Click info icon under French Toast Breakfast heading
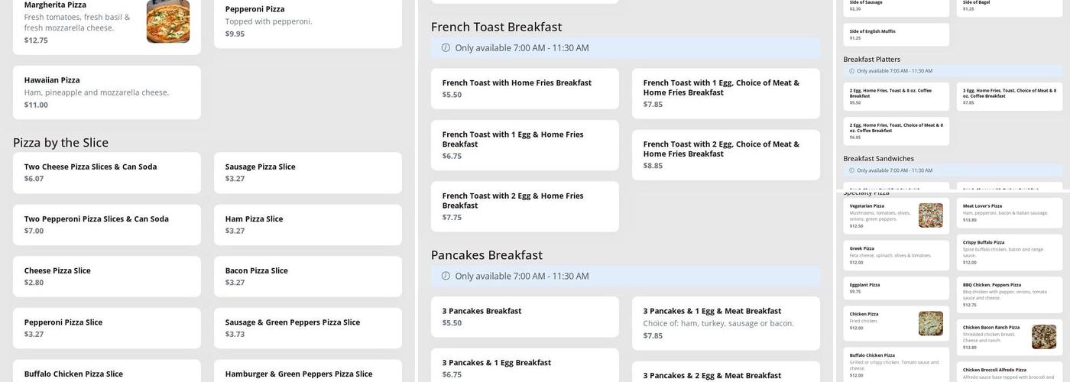This screenshot has width=1070, height=382. tap(446, 48)
